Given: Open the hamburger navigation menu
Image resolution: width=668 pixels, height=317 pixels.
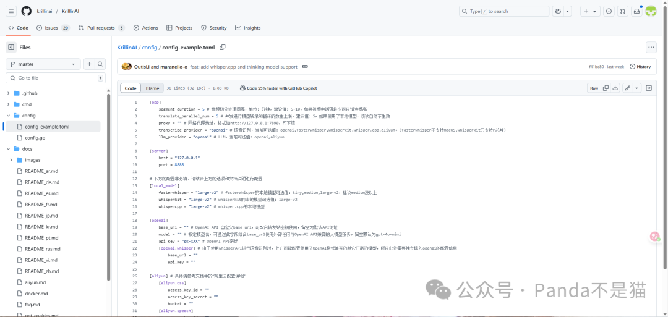Looking at the screenshot, I should click(12, 11).
